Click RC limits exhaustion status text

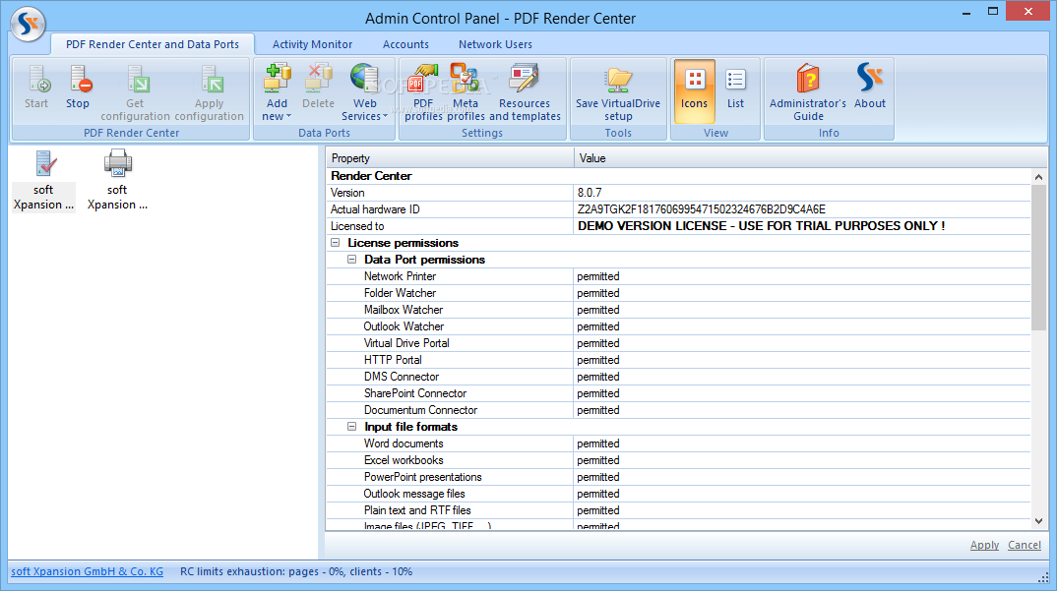[x=296, y=571]
